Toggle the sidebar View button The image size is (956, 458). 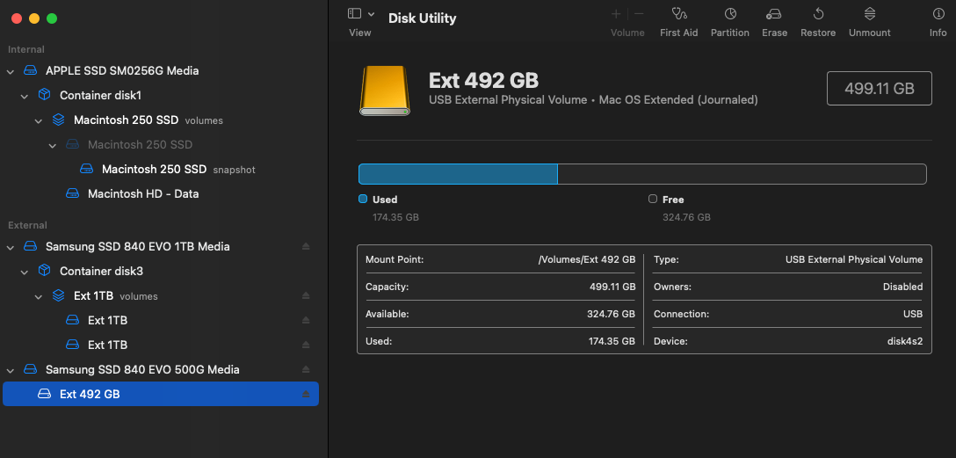tap(354, 14)
